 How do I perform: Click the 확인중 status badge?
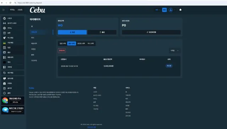point(169,66)
